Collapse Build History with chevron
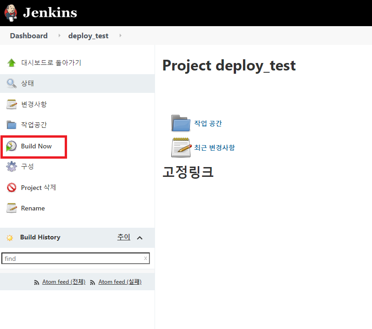372x329 pixels. (140, 238)
